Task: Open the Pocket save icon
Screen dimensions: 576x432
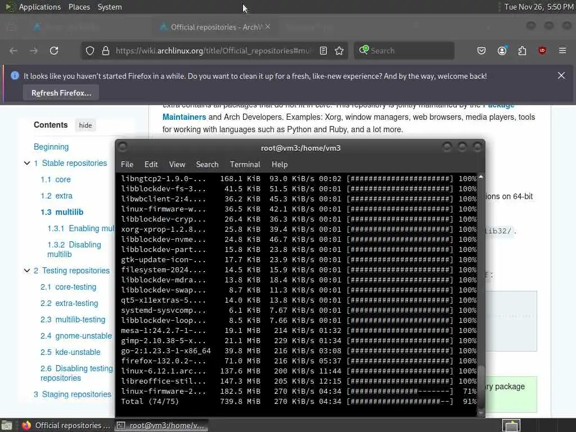Action: pos(481,51)
